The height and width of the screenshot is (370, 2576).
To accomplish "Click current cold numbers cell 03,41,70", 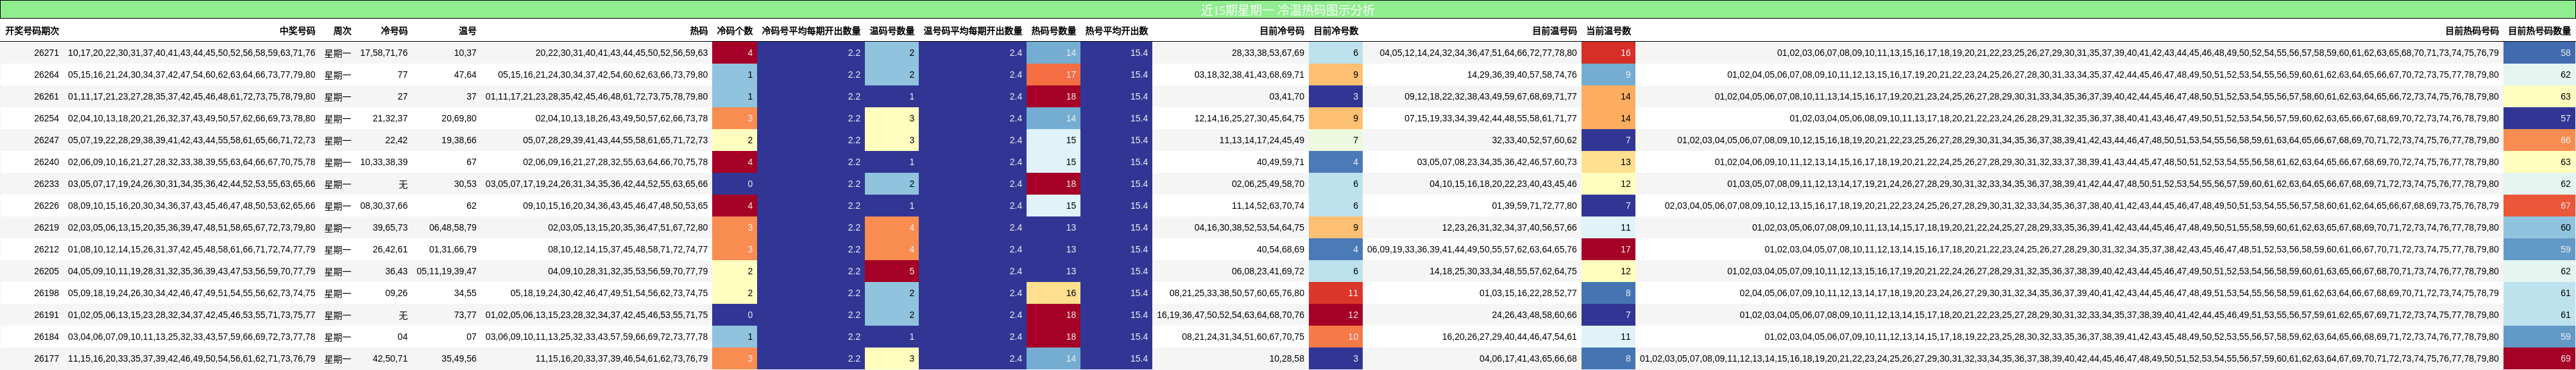I will click(1287, 97).
